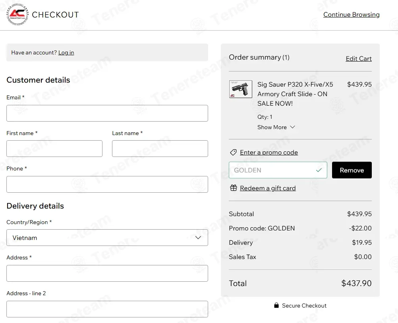Click the Armory Craft logo icon
Screen dimensions: 398x323
[17, 15]
